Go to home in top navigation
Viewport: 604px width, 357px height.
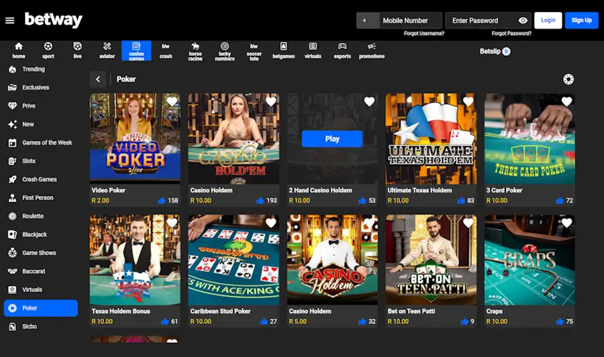[19, 50]
